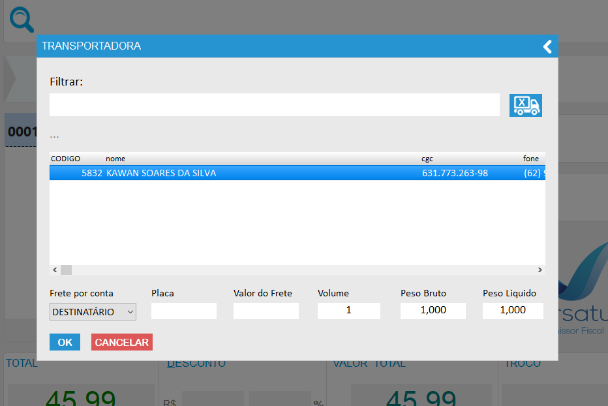The image size is (608, 406).
Task: Click the Peso Liquido field
Action: (x=512, y=311)
